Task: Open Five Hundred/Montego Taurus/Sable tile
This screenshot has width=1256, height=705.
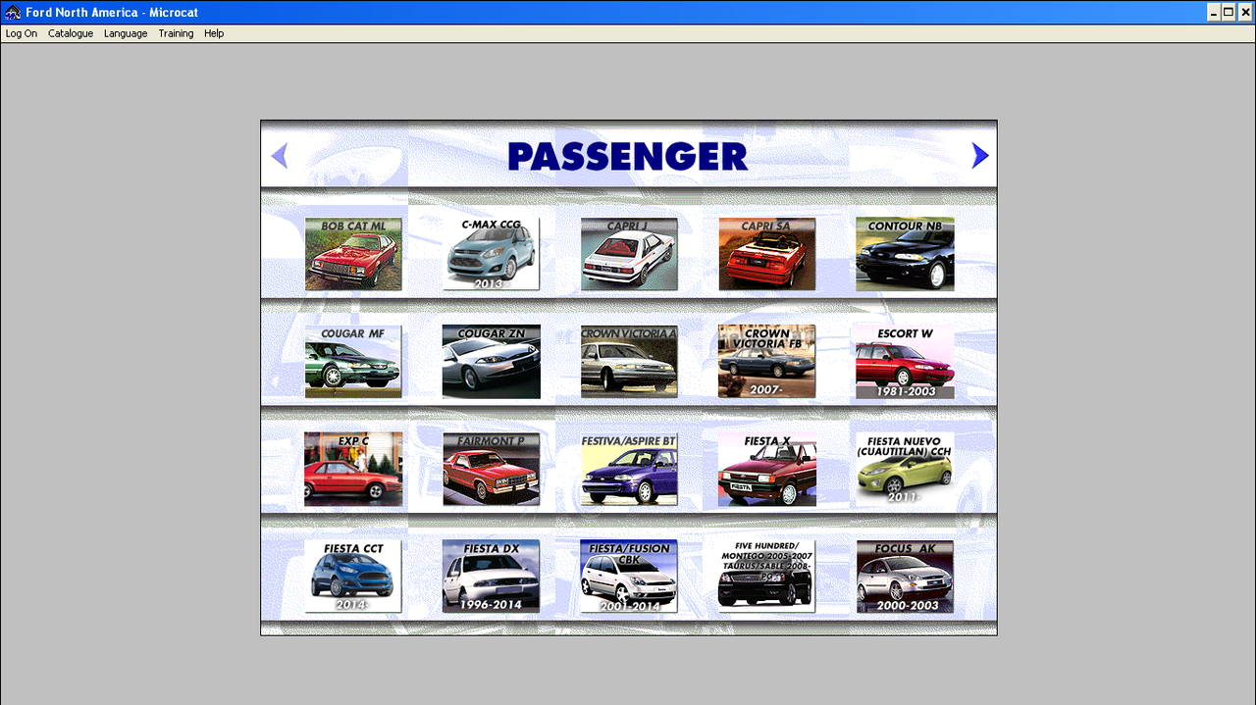Action: tap(767, 577)
